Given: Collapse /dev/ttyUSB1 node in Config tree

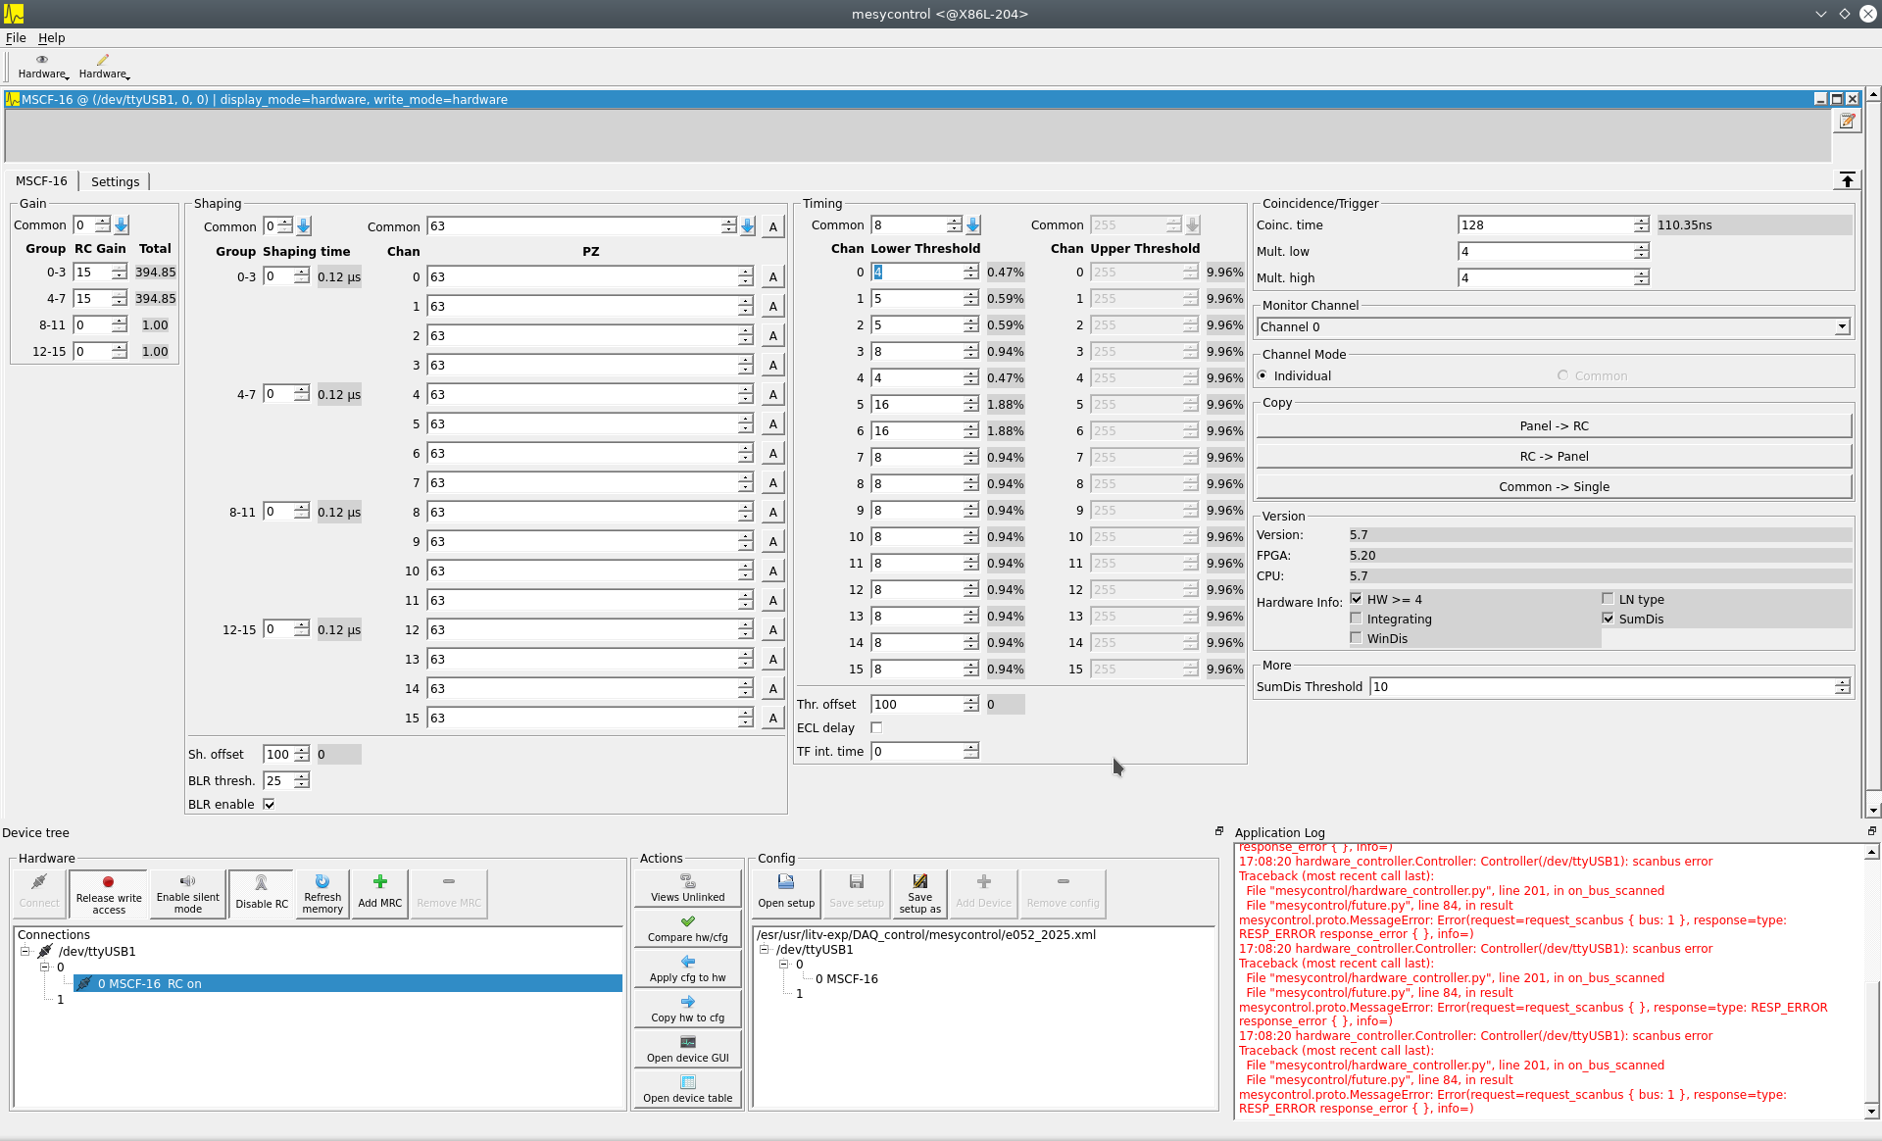Looking at the screenshot, I should pyautogui.click(x=764, y=949).
